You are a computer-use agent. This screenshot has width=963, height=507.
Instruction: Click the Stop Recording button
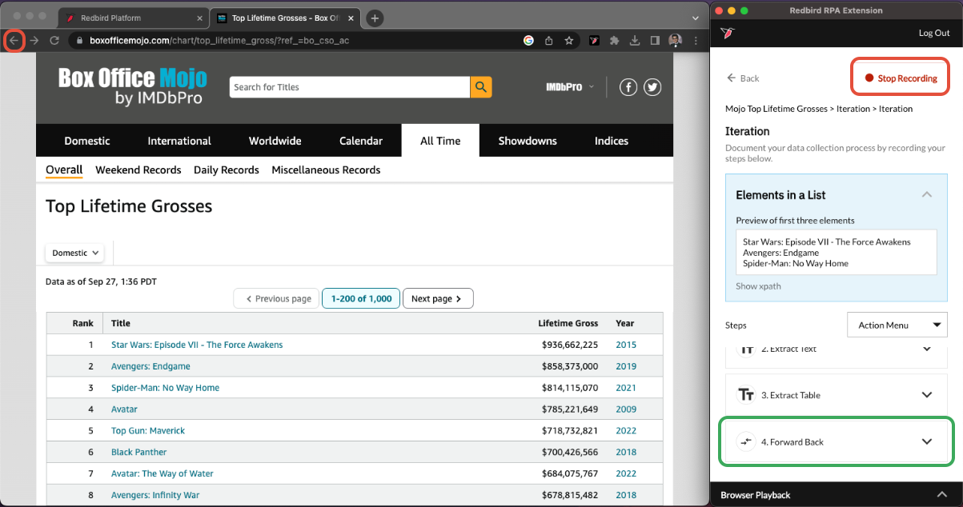[x=900, y=78]
